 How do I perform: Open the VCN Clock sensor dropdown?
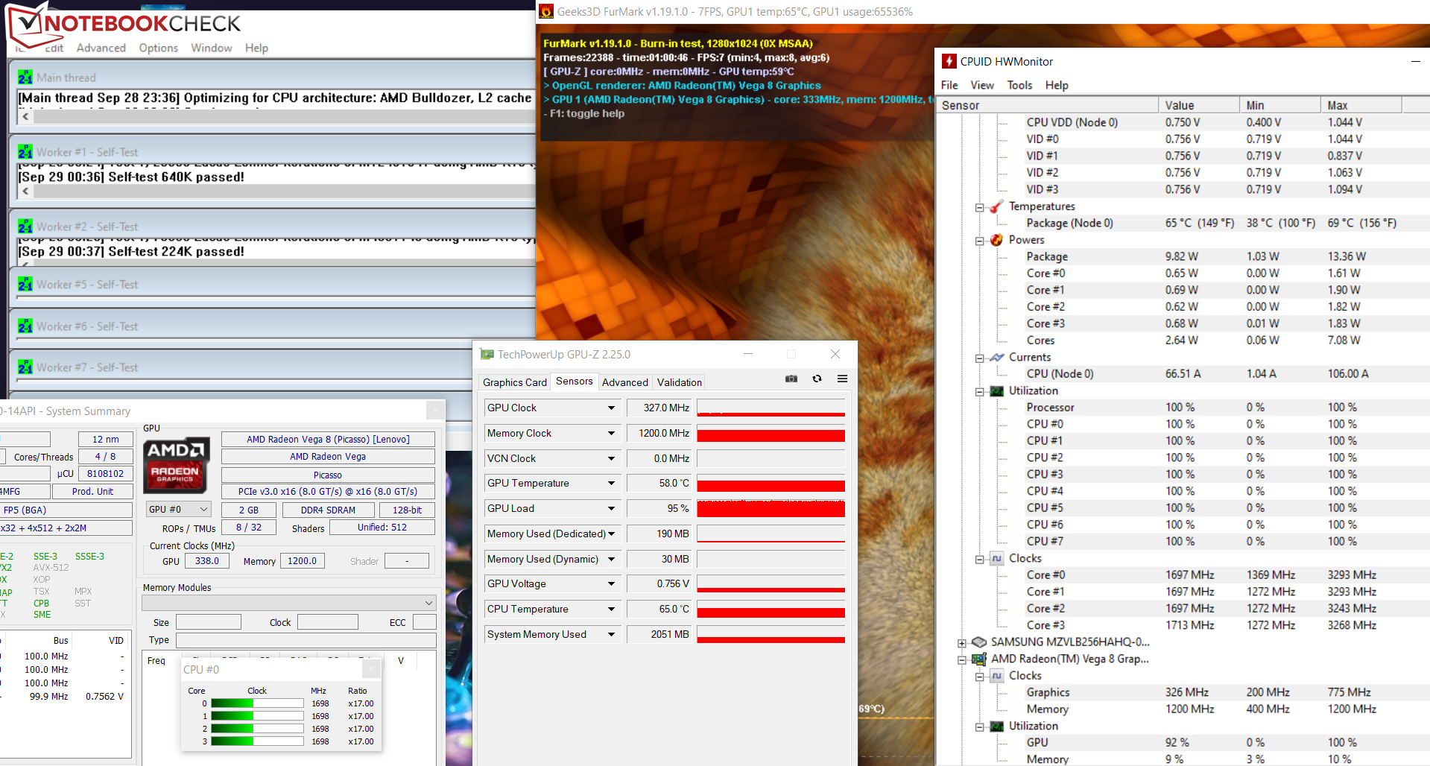pos(611,459)
